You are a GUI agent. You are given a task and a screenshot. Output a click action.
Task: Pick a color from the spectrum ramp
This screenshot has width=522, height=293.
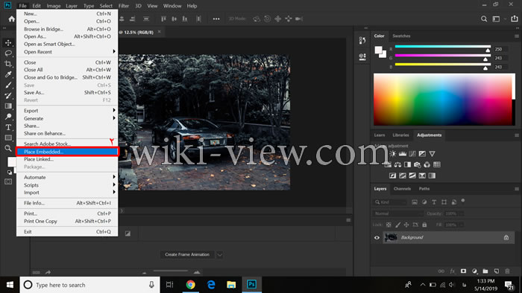click(x=443, y=100)
